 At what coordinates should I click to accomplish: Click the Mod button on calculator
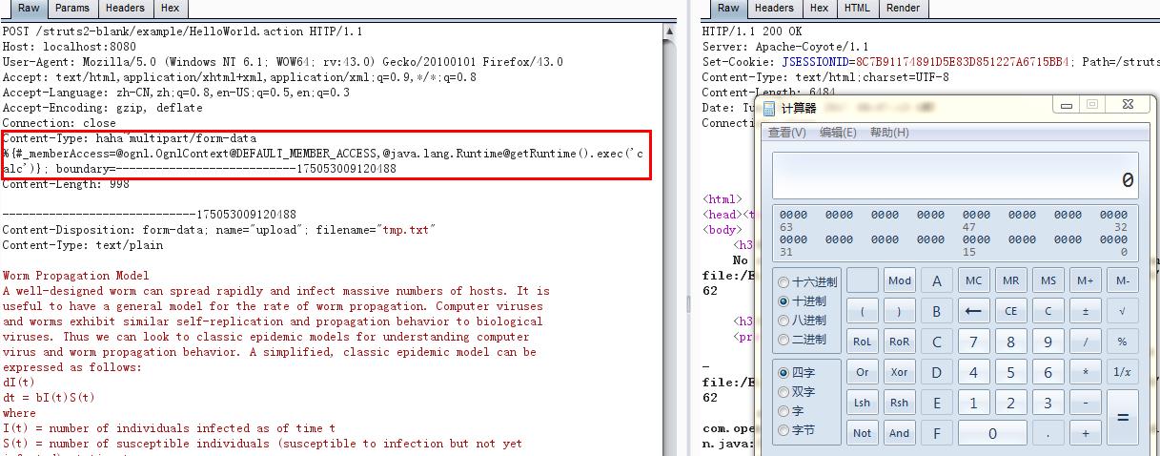click(x=900, y=280)
